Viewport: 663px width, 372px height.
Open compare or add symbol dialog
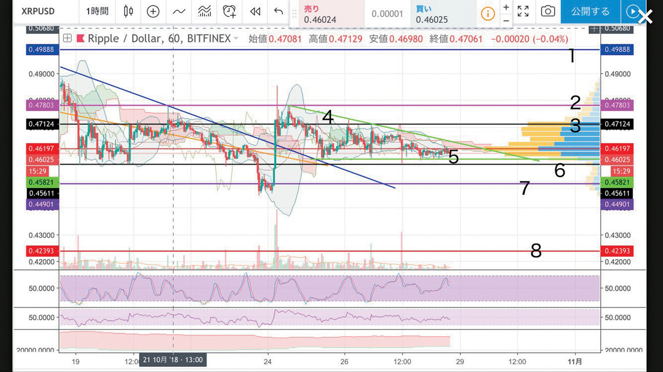(x=153, y=11)
